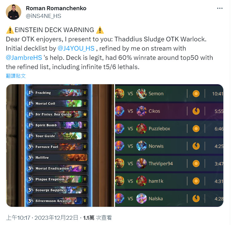Click the Roman Romanchenko display name
The width and height of the screenshot is (235, 225).
(56, 8)
